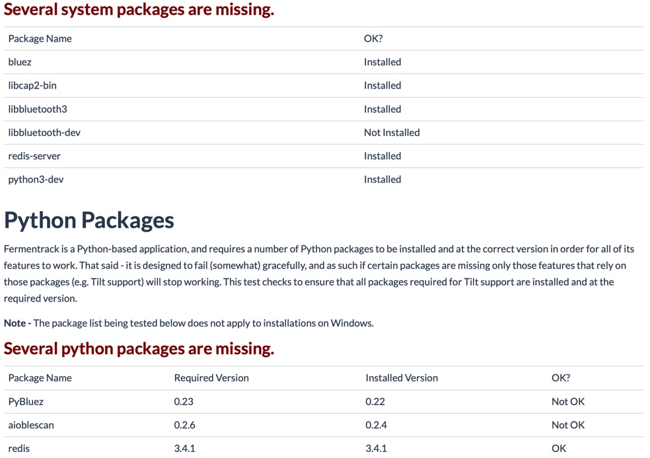Viewport: 650px width, 458px height.
Task: Select the libcap2-bin row name
Action: coord(32,86)
